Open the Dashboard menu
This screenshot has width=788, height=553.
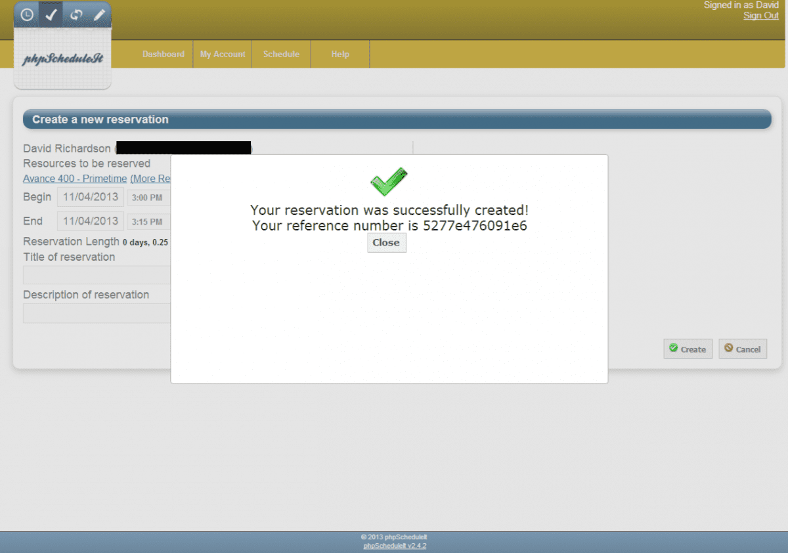coord(163,55)
